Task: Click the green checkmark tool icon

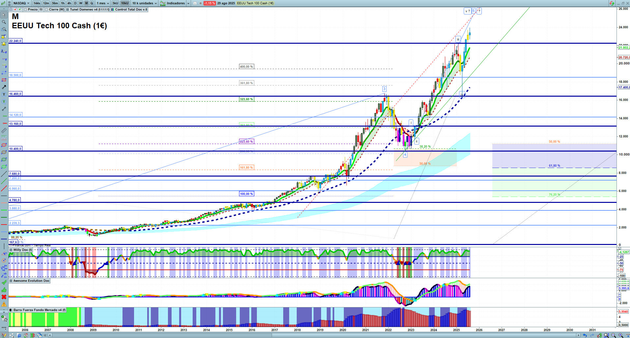Action: [x=4, y=282]
